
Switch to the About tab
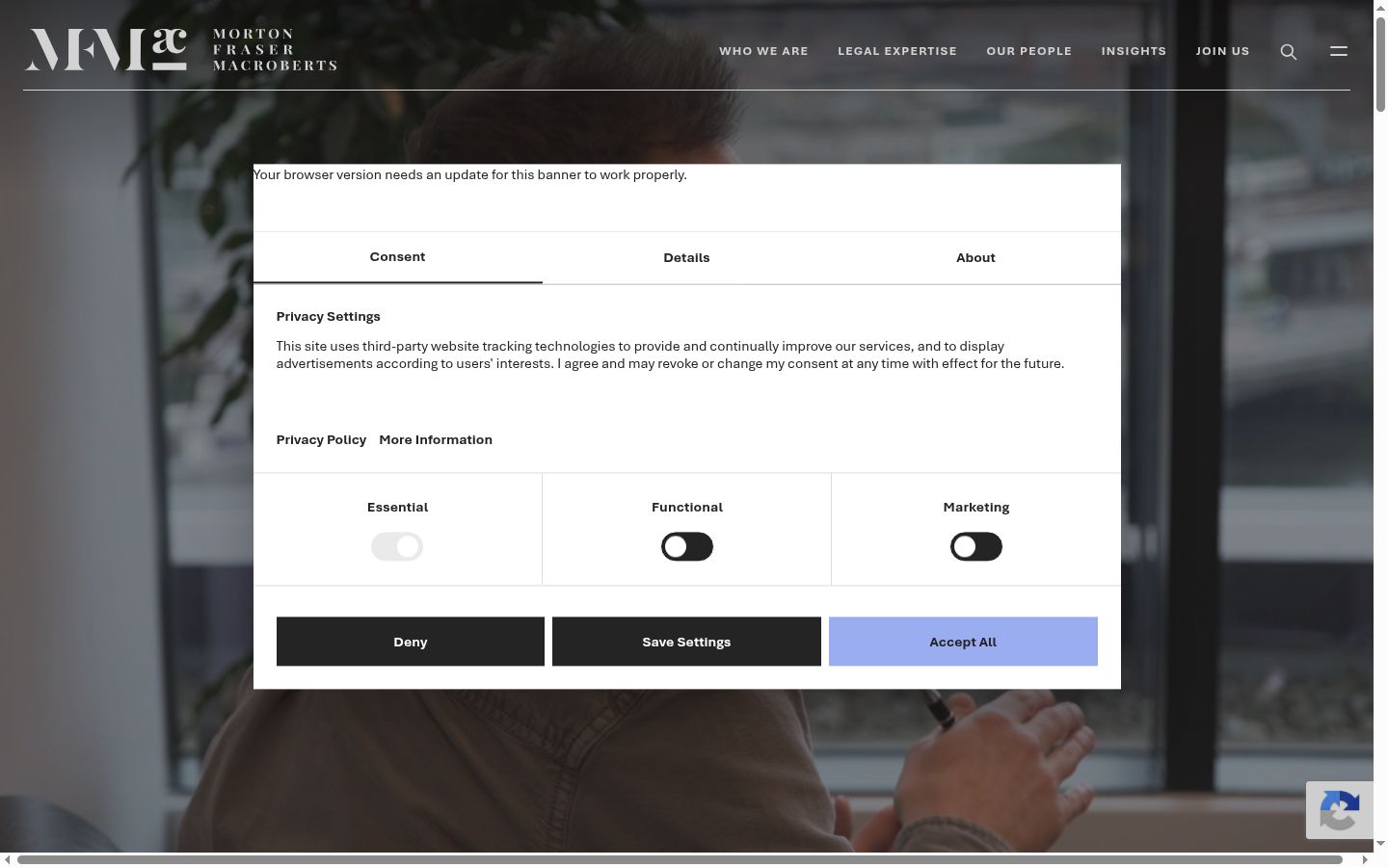click(x=975, y=257)
